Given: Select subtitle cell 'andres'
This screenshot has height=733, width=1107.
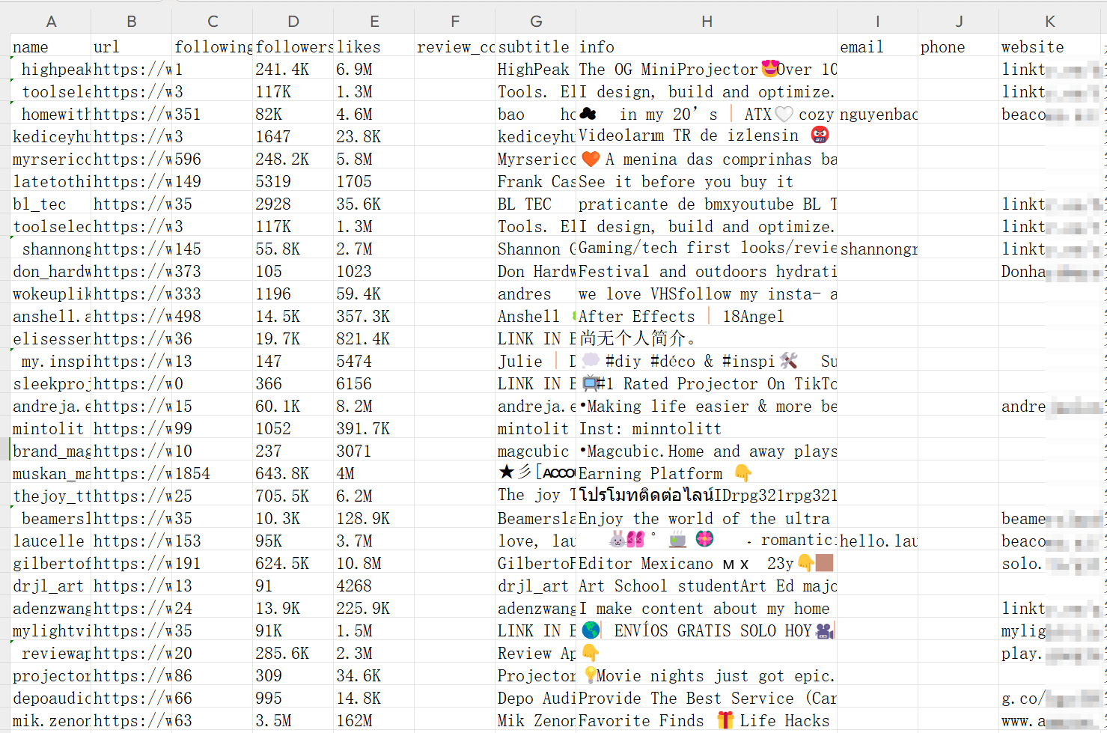Looking at the screenshot, I should click(x=536, y=293).
